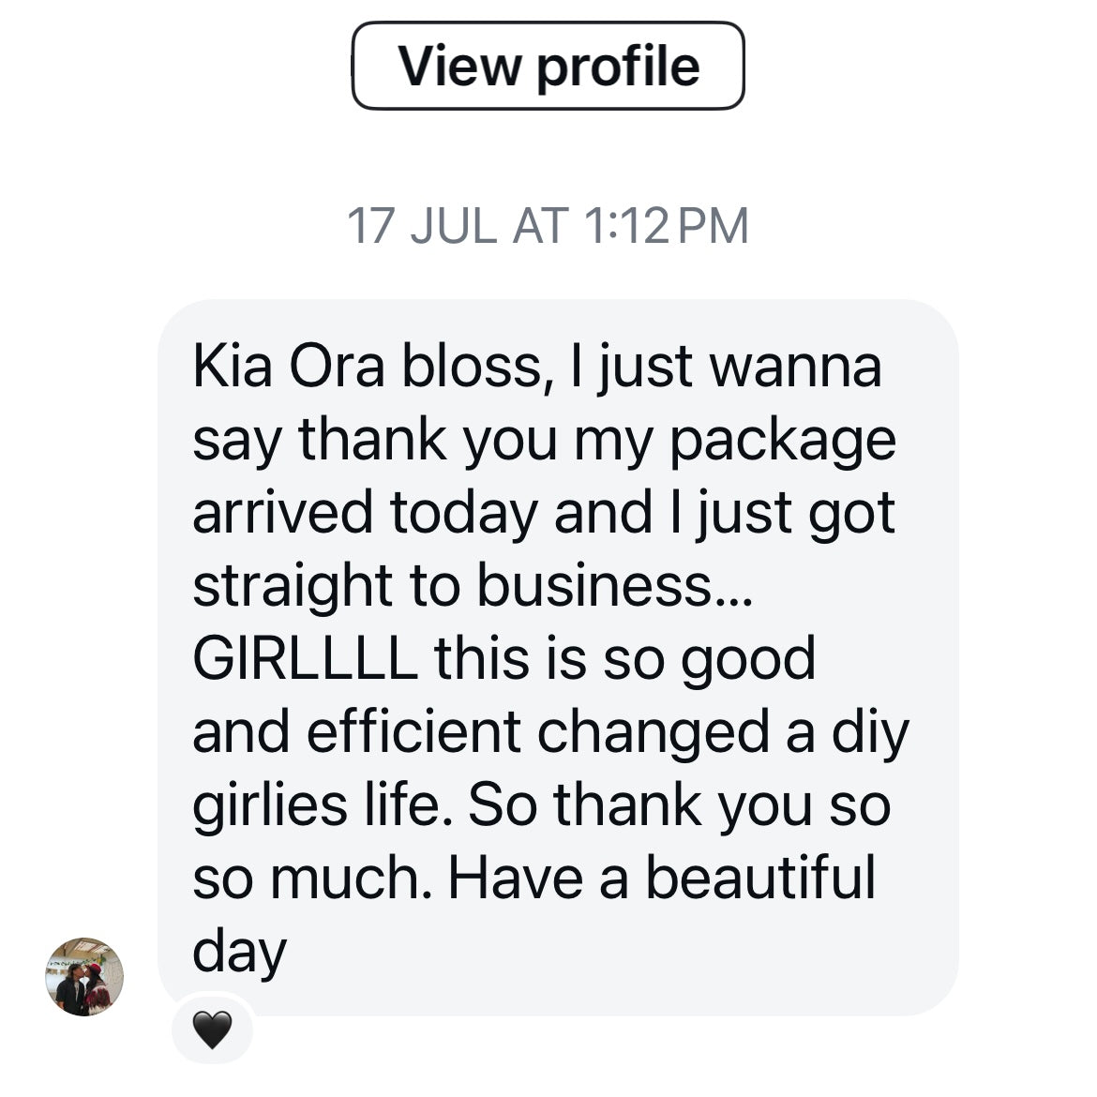Click the word "package" in message
This screenshot has width=1097, height=1097.
tap(782, 441)
